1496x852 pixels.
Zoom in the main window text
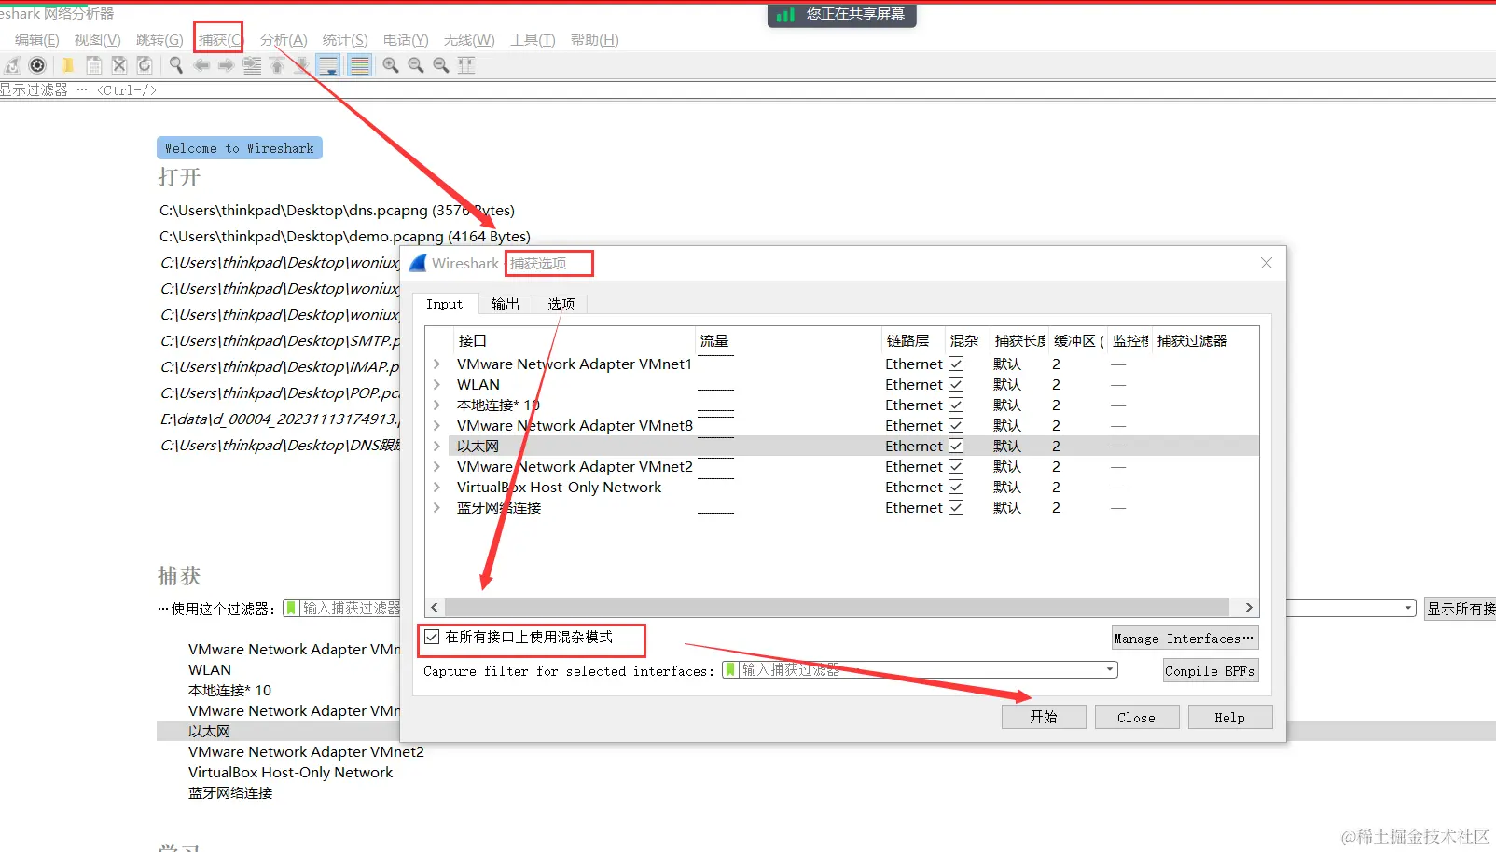pos(391,65)
